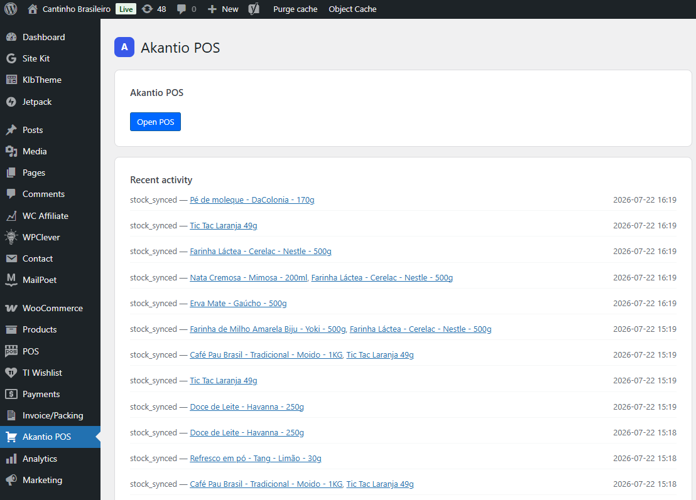Click Purge cache in admin bar
This screenshot has width=696, height=500.
tap(295, 9)
